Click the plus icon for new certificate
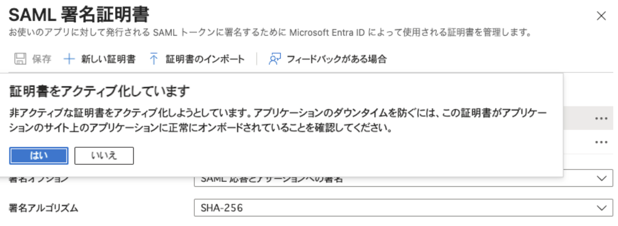This screenshot has width=618, height=226. pyautogui.click(x=69, y=59)
